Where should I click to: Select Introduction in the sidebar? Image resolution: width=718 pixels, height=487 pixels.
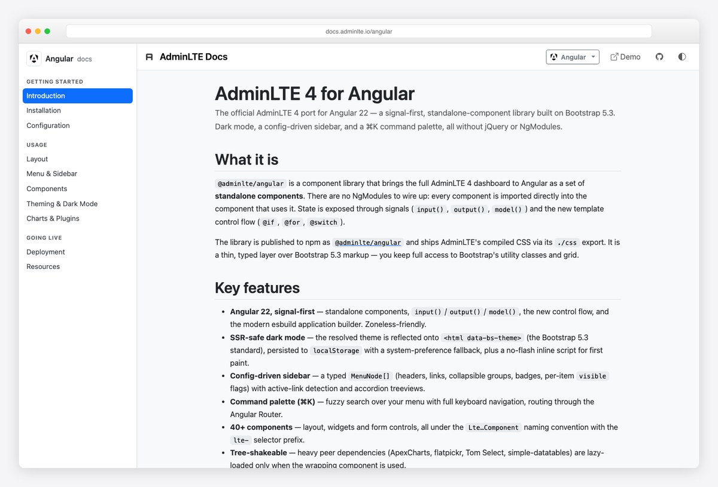point(78,96)
